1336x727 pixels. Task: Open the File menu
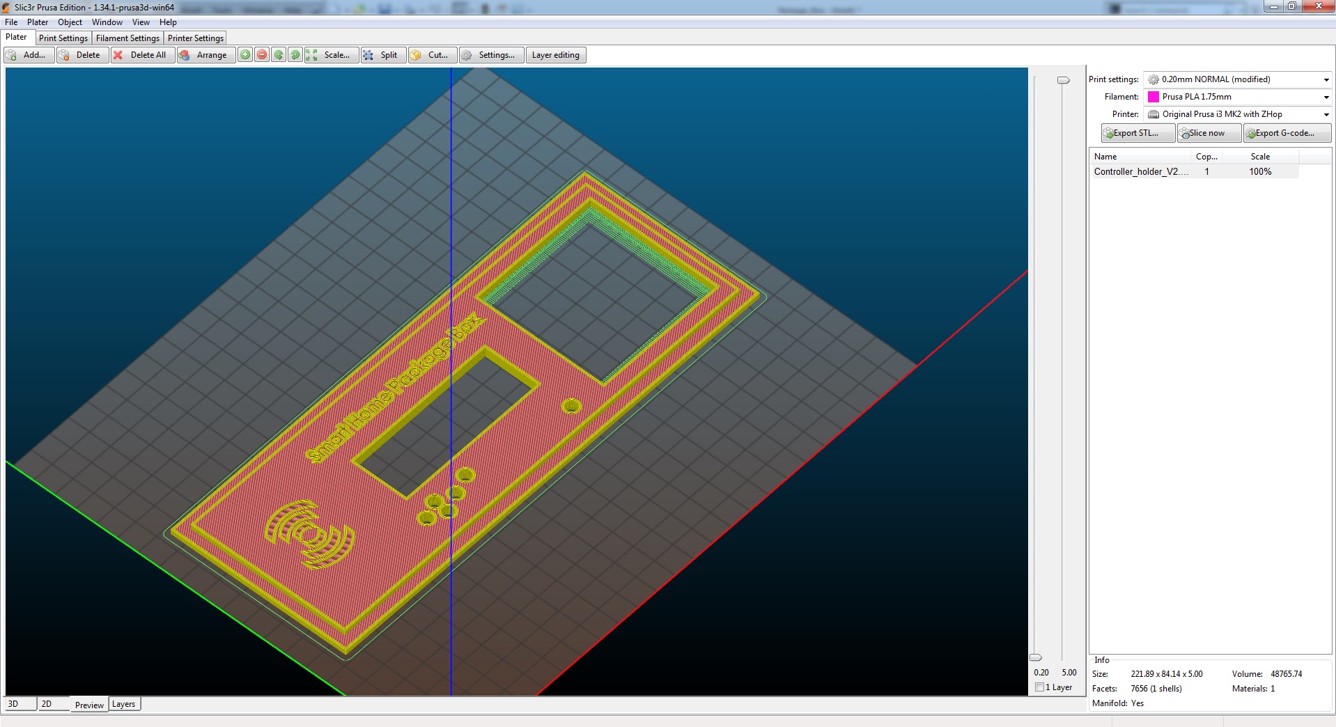tap(11, 22)
